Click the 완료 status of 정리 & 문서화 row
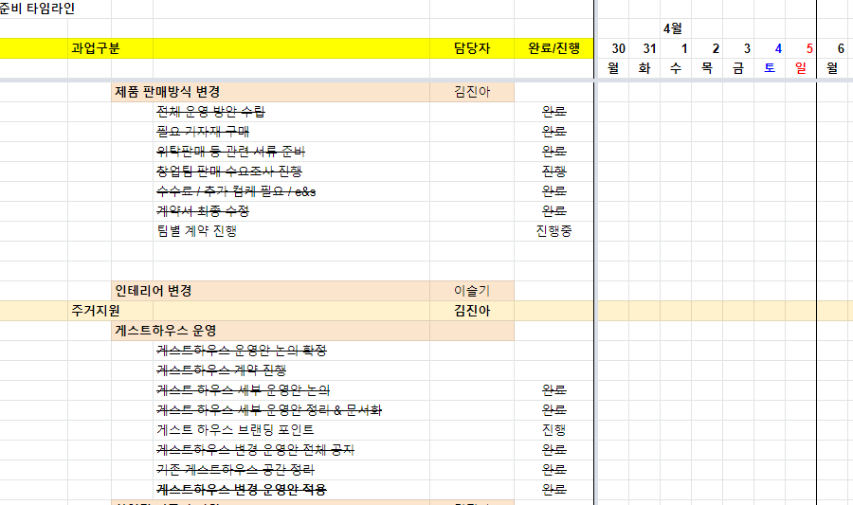This screenshot has height=505, width=853. (554, 410)
